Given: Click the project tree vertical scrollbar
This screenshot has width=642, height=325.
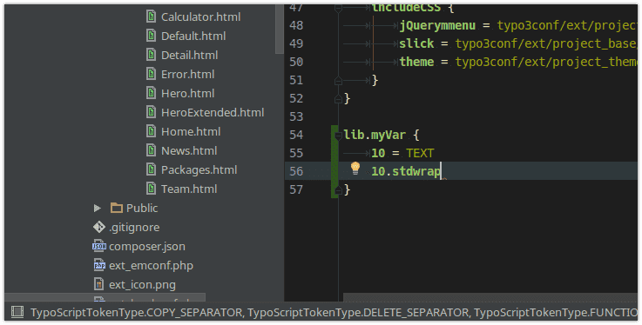Looking at the screenshot, I should pos(280,29).
